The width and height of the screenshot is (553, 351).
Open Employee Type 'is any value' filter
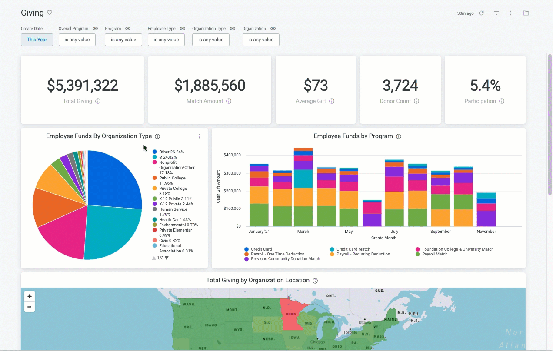(x=166, y=40)
